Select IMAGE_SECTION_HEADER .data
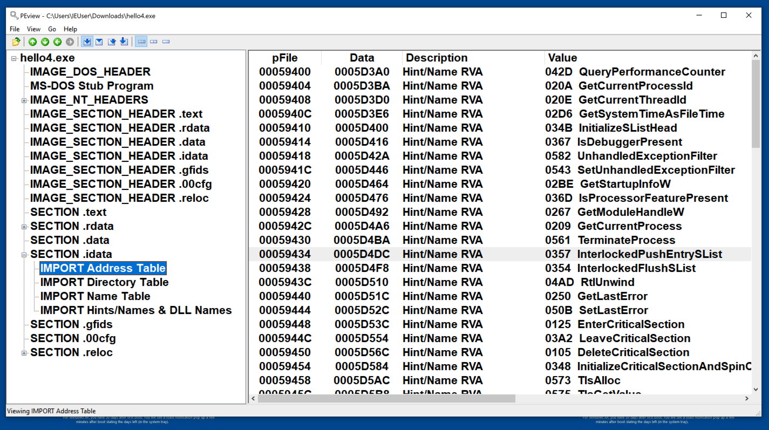This screenshot has height=430, width=769. (118, 142)
